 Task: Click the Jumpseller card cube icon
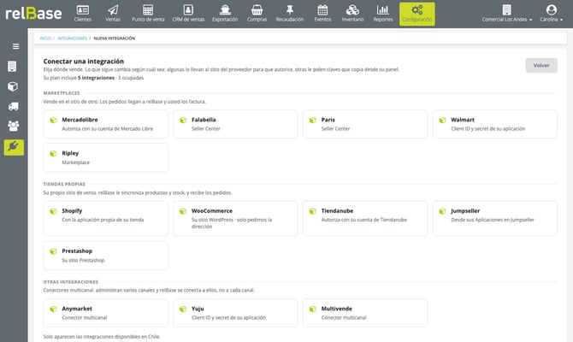click(442, 211)
